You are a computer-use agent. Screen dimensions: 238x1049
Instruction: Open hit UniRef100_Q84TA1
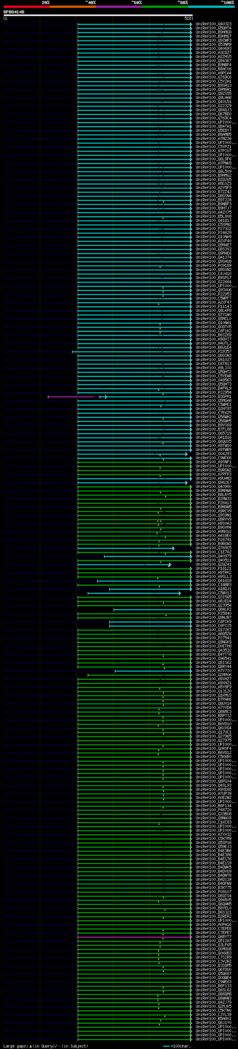(213, 126)
